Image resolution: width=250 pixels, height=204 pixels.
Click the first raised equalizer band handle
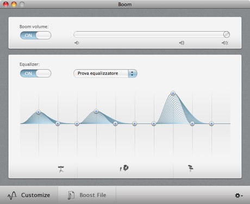39,112
